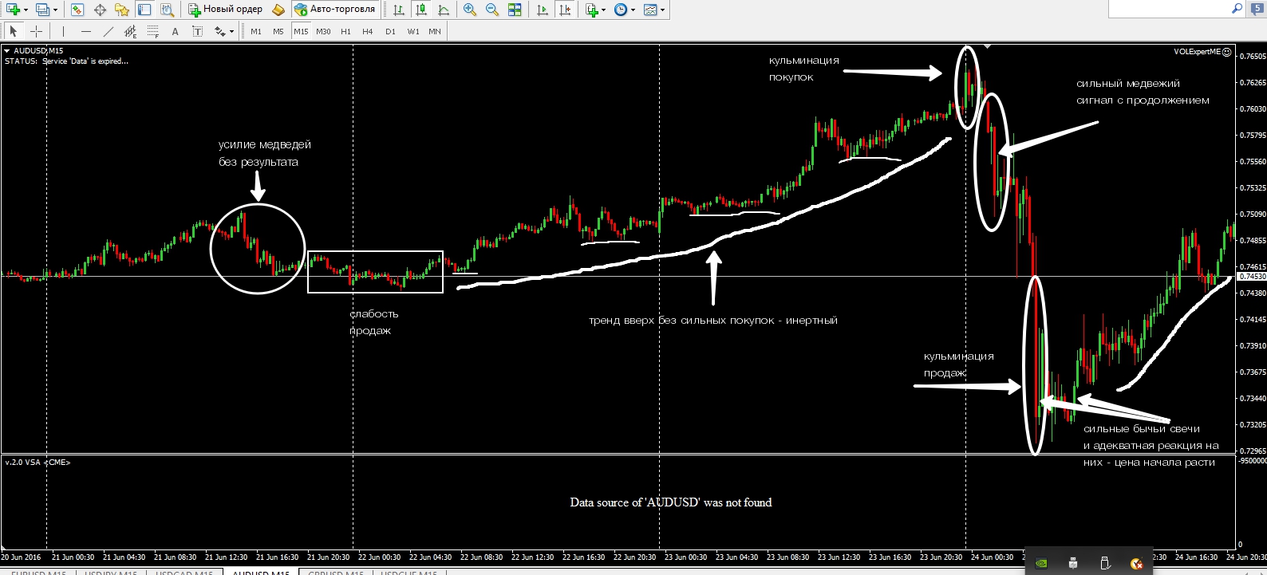Switch to D1 daily timeframe
Image resolution: width=1267 pixels, height=575 pixels.
[390, 31]
